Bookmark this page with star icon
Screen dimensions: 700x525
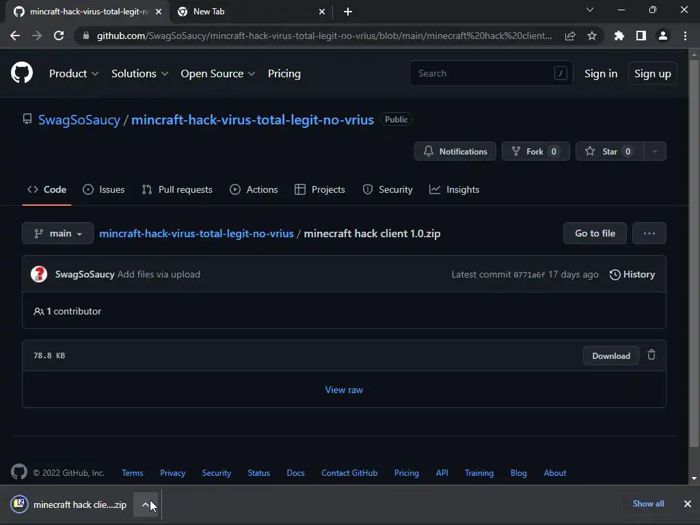pos(592,36)
